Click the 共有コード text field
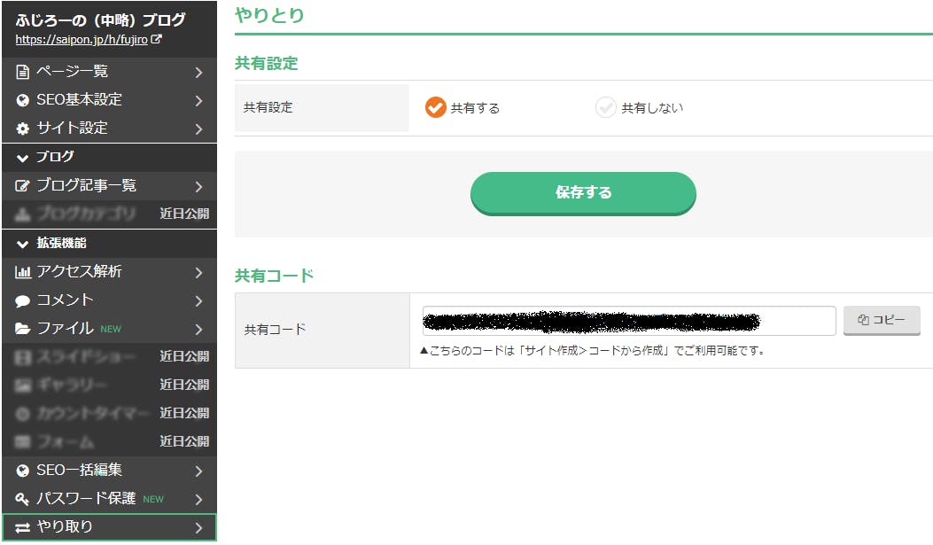 (x=628, y=321)
